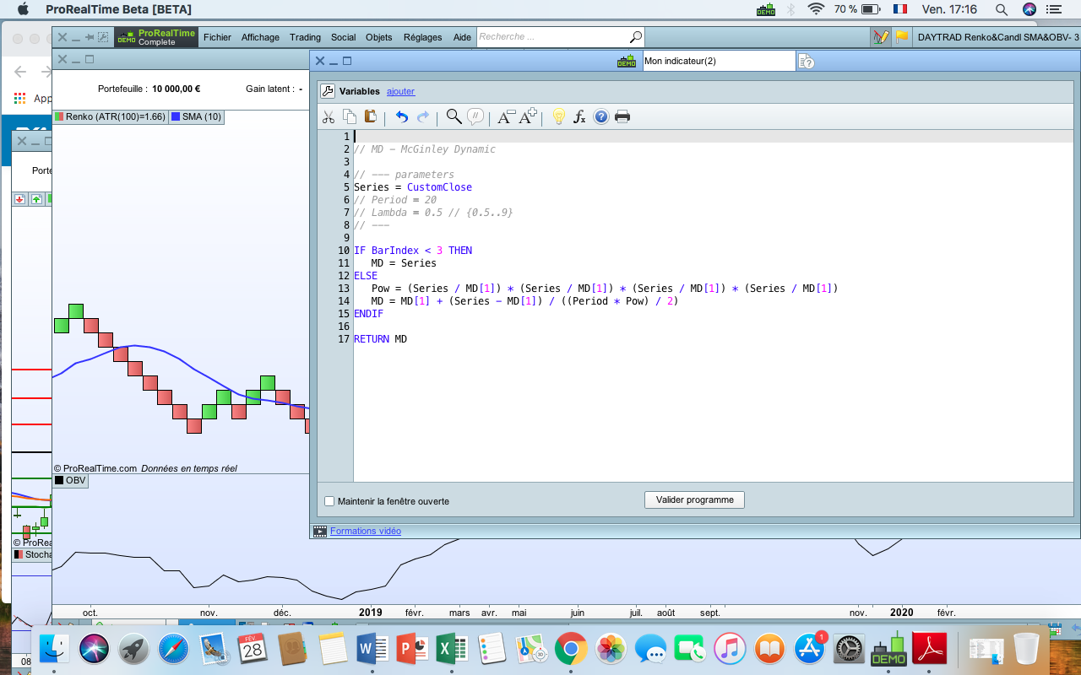This screenshot has width=1081, height=675.
Task: Click the cut scissors icon in editor toolbar
Action: (x=329, y=117)
